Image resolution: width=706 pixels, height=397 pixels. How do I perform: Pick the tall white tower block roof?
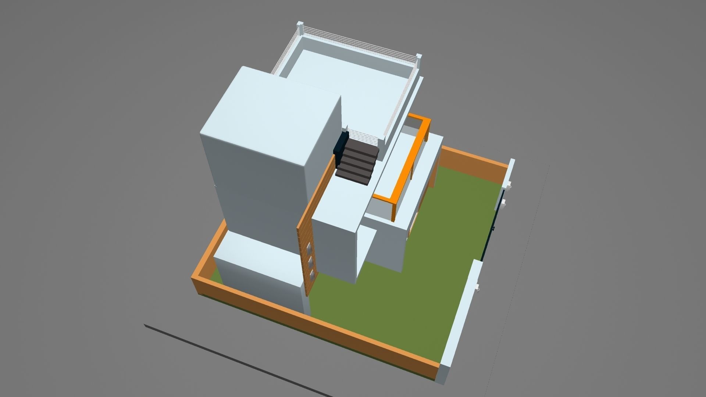[x=271, y=116]
